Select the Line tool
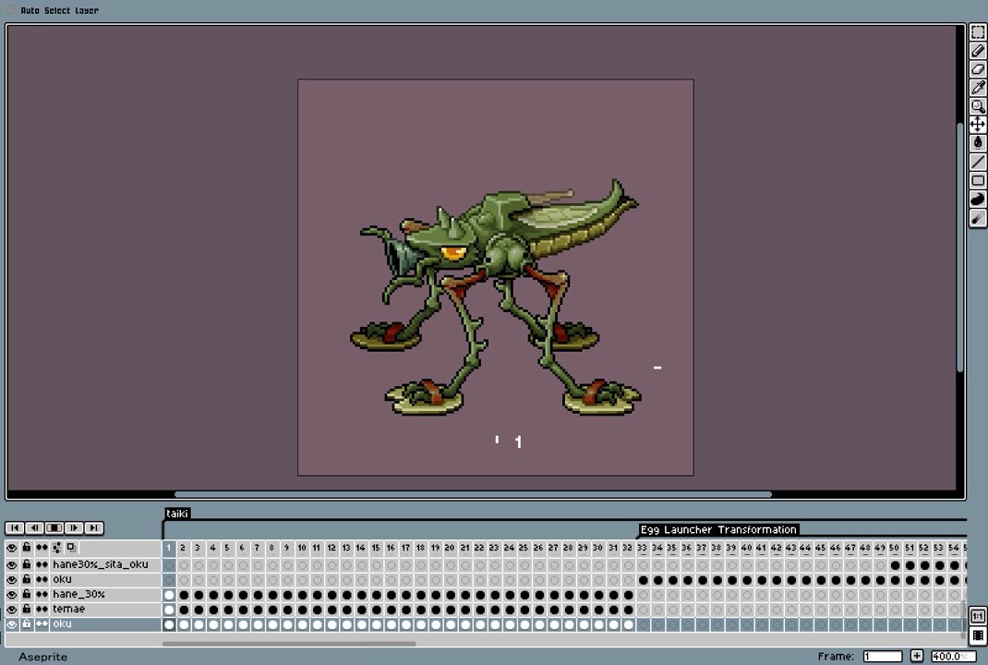Image resolution: width=988 pixels, height=665 pixels. (x=977, y=162)
